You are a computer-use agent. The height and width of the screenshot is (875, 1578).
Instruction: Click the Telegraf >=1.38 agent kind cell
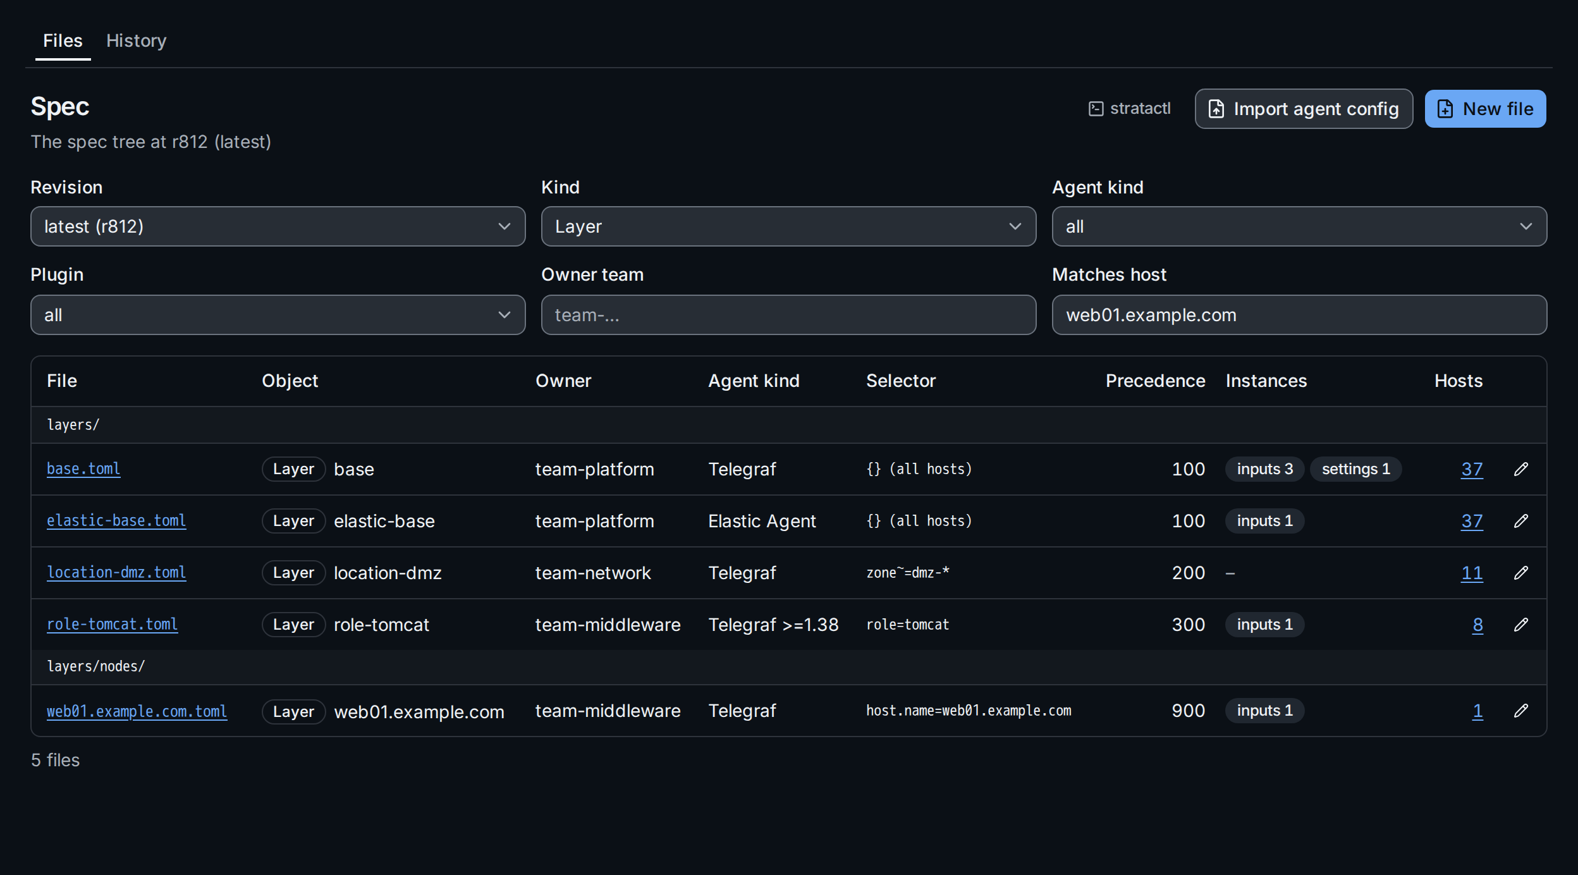tap(773, 625)
